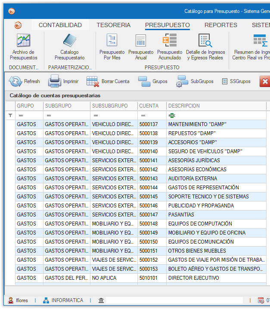270x309 pixels.
Task: Select row PUBLICIDAD Y PROPAGANDA
Action: (141, 206)
